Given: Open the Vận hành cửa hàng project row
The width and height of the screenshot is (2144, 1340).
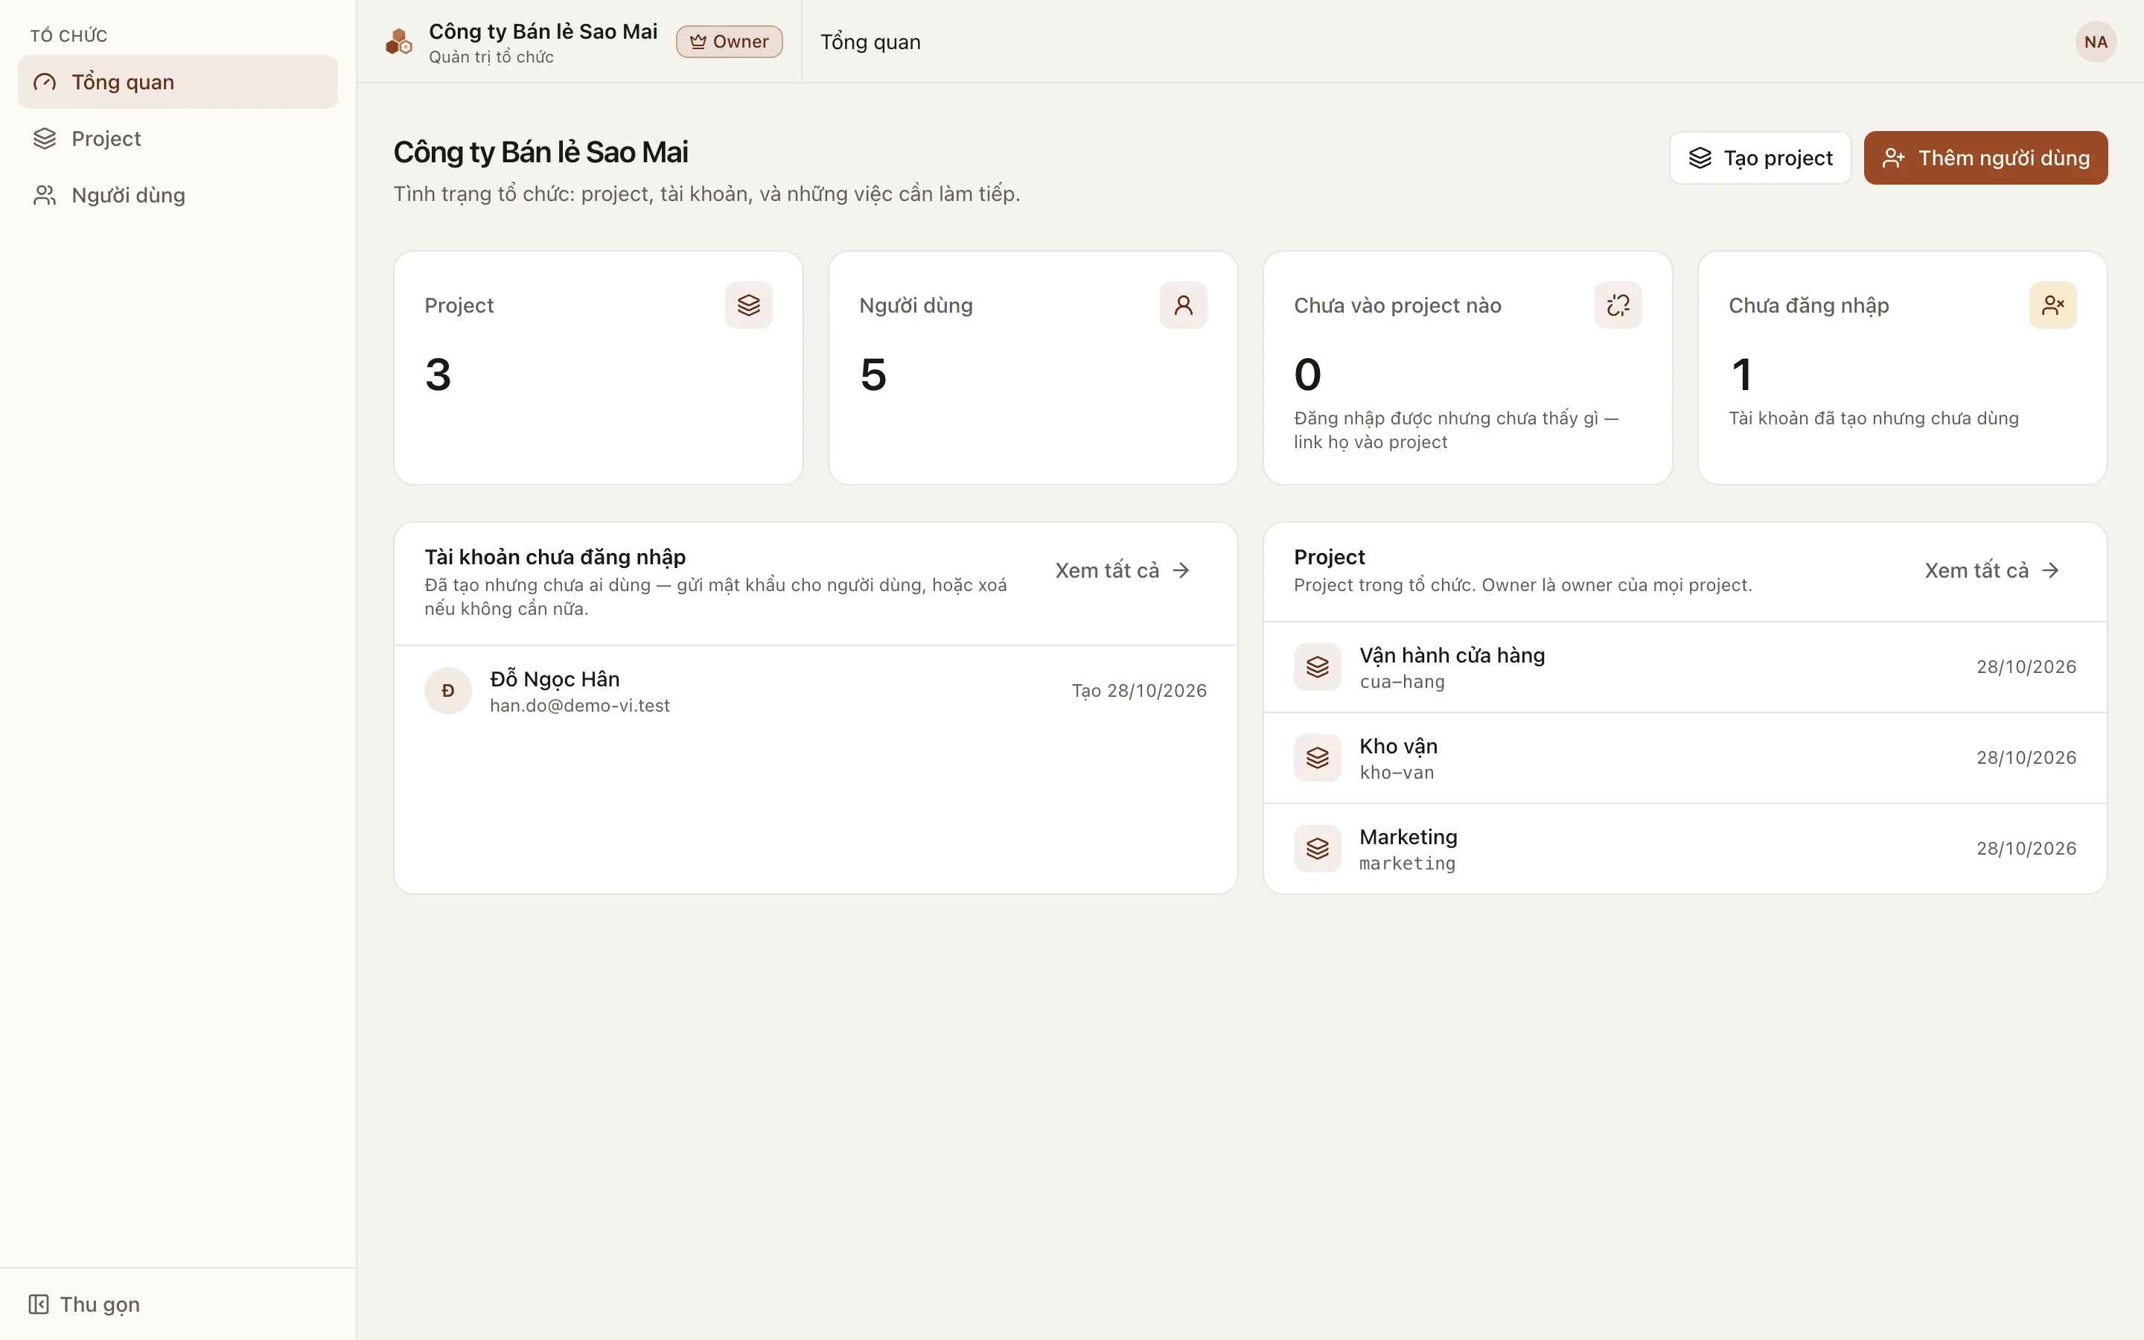Looking at the screenshot, I should click(x=1684, y=666).
